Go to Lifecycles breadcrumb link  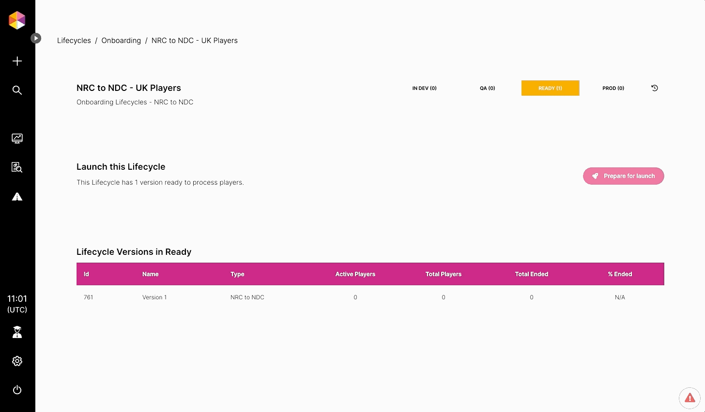click(74, 41)
